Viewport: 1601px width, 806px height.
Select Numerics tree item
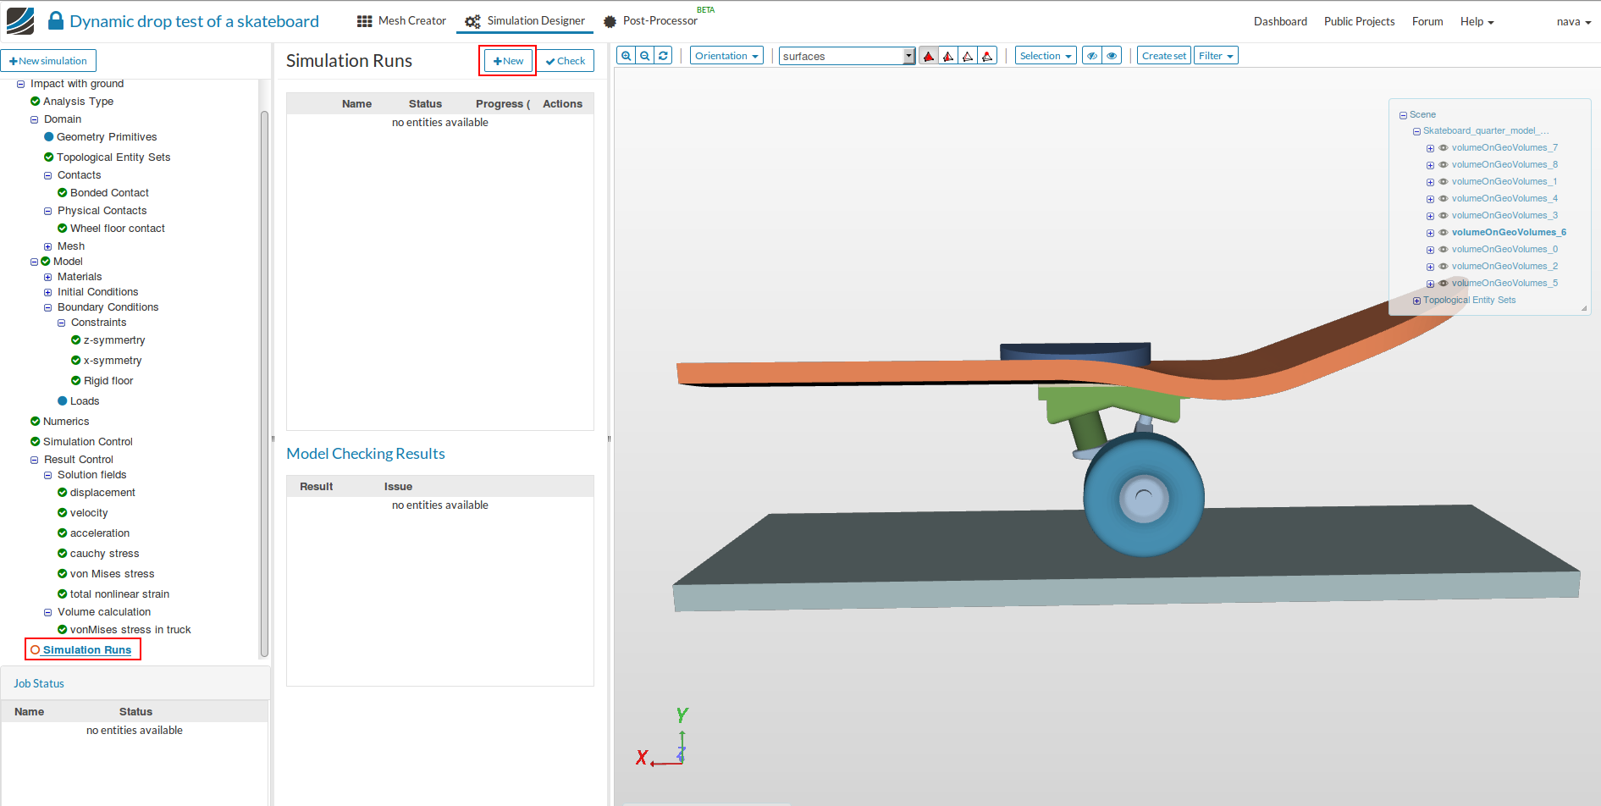pyautogui.click(x=66, y=422)
